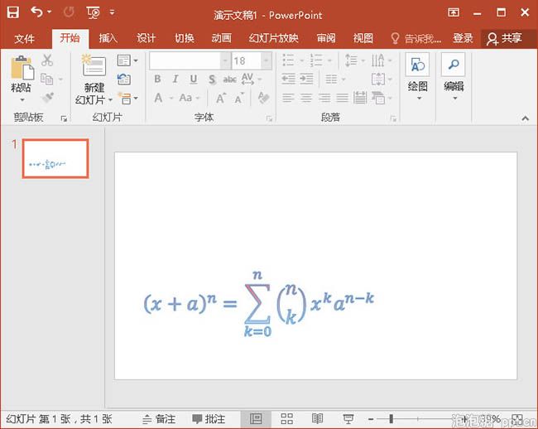Viewport: 538px width, 429px height.
Task: Click the font color A button
Action: tap(158, 99)
